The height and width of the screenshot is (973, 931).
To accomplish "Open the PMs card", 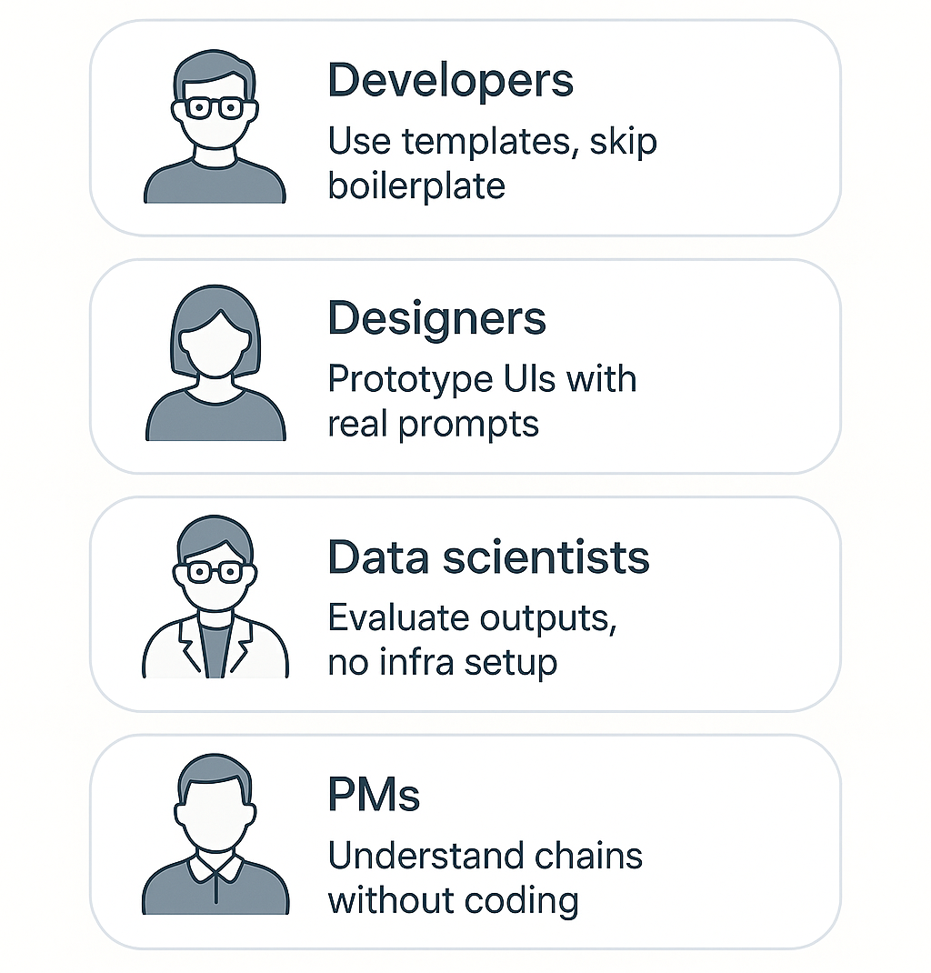I will (x=465, y=842).
